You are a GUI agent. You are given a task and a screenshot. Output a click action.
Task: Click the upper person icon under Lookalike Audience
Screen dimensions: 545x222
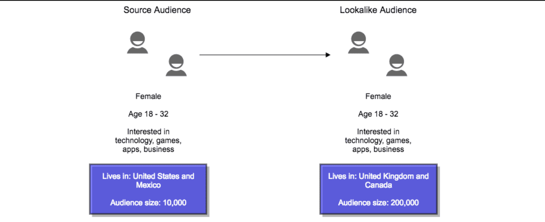pos(358,43)
